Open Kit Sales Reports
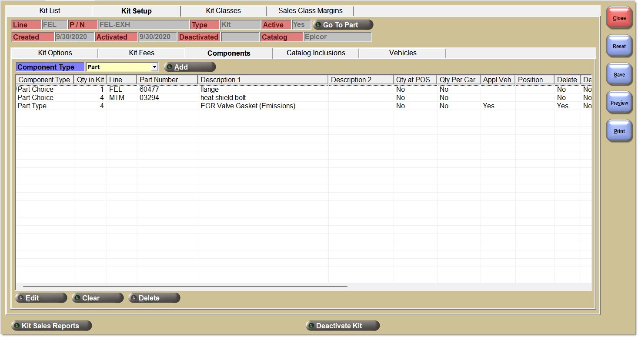Viewport: 638px width, 337px height. coord(52,326)
